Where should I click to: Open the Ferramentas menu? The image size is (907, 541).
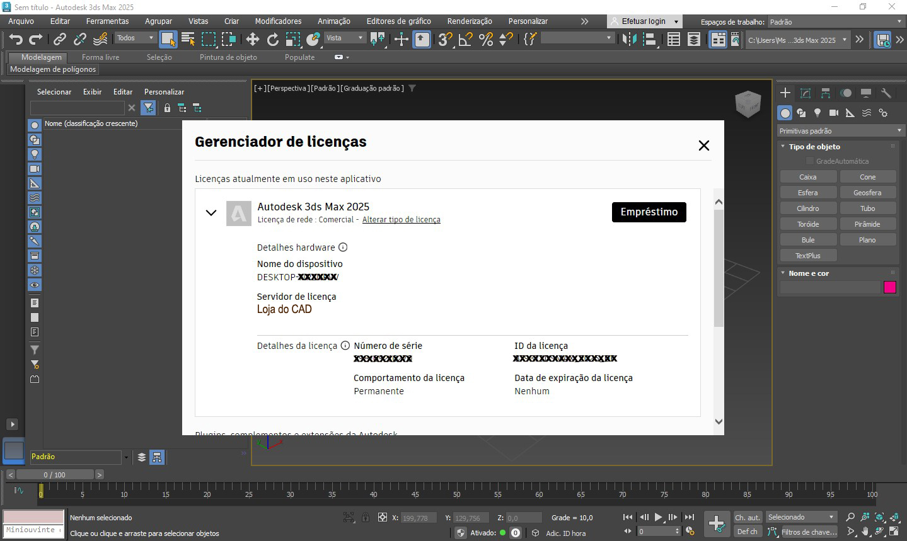(107, 21)
